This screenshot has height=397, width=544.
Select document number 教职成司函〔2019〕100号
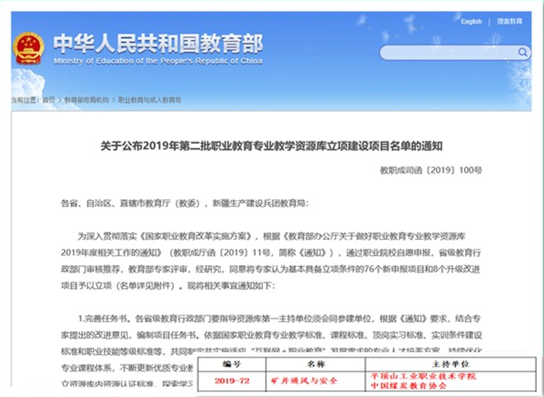[431, 170]
